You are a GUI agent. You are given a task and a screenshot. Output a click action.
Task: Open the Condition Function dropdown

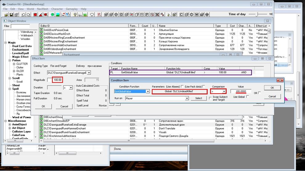148,91
